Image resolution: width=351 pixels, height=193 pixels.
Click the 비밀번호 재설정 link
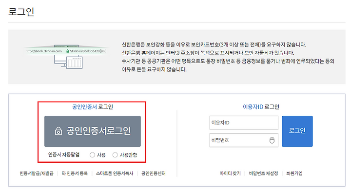click(x=263, y=173)
